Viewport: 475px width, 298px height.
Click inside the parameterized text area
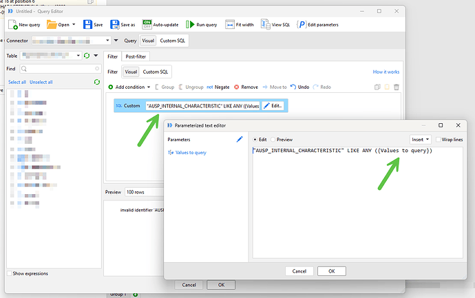[357, 202]
